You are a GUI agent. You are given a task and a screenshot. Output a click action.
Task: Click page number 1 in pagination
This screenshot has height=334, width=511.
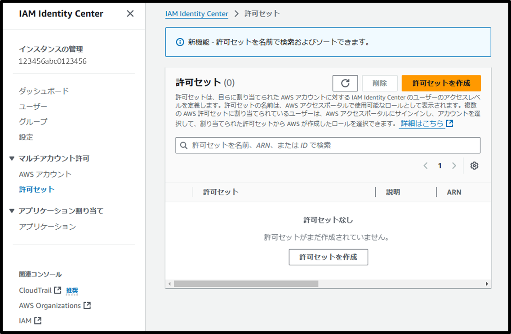(440, 165)
